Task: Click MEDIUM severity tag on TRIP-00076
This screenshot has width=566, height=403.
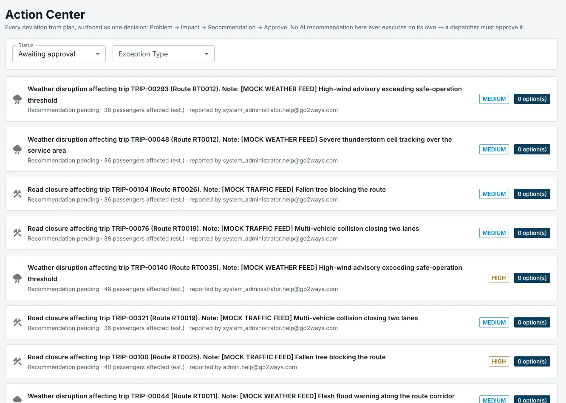Action: [x=494, y=233]
